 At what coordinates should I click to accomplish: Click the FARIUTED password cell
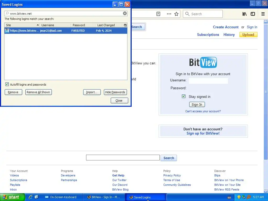(78, 31)
